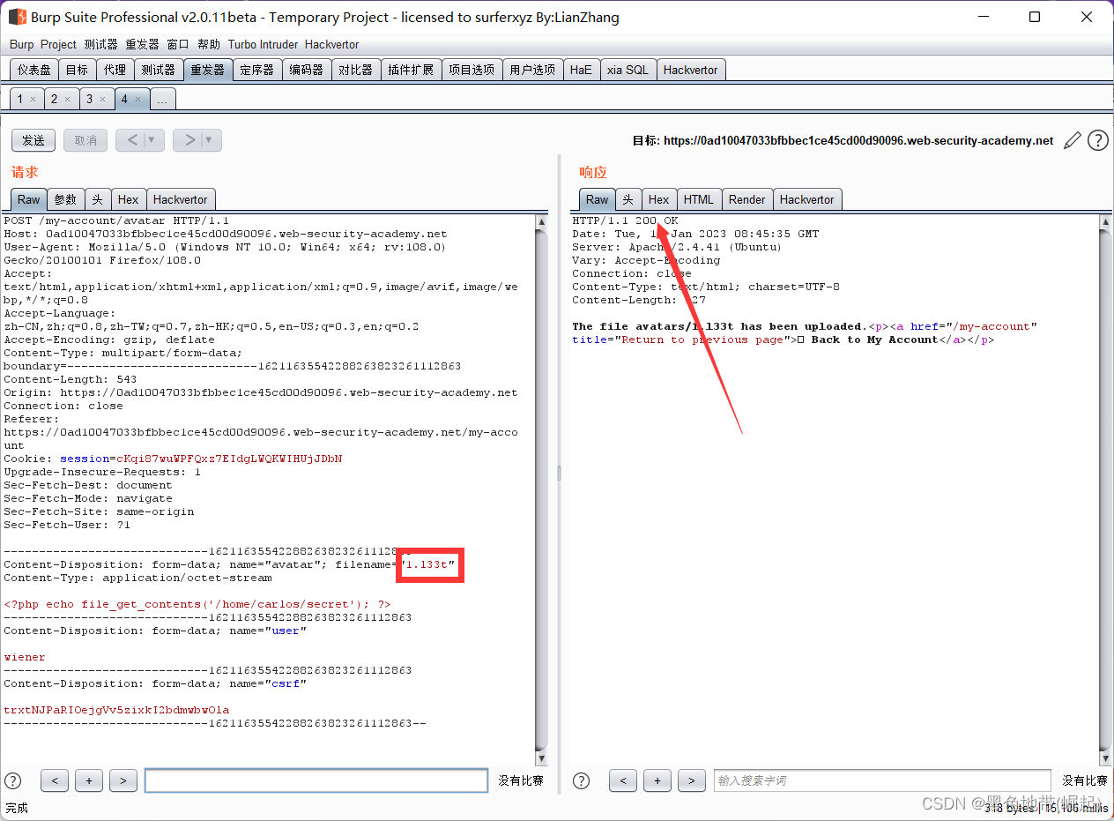
Task: Click response search previous match button
Action: (x=623, y=780)
